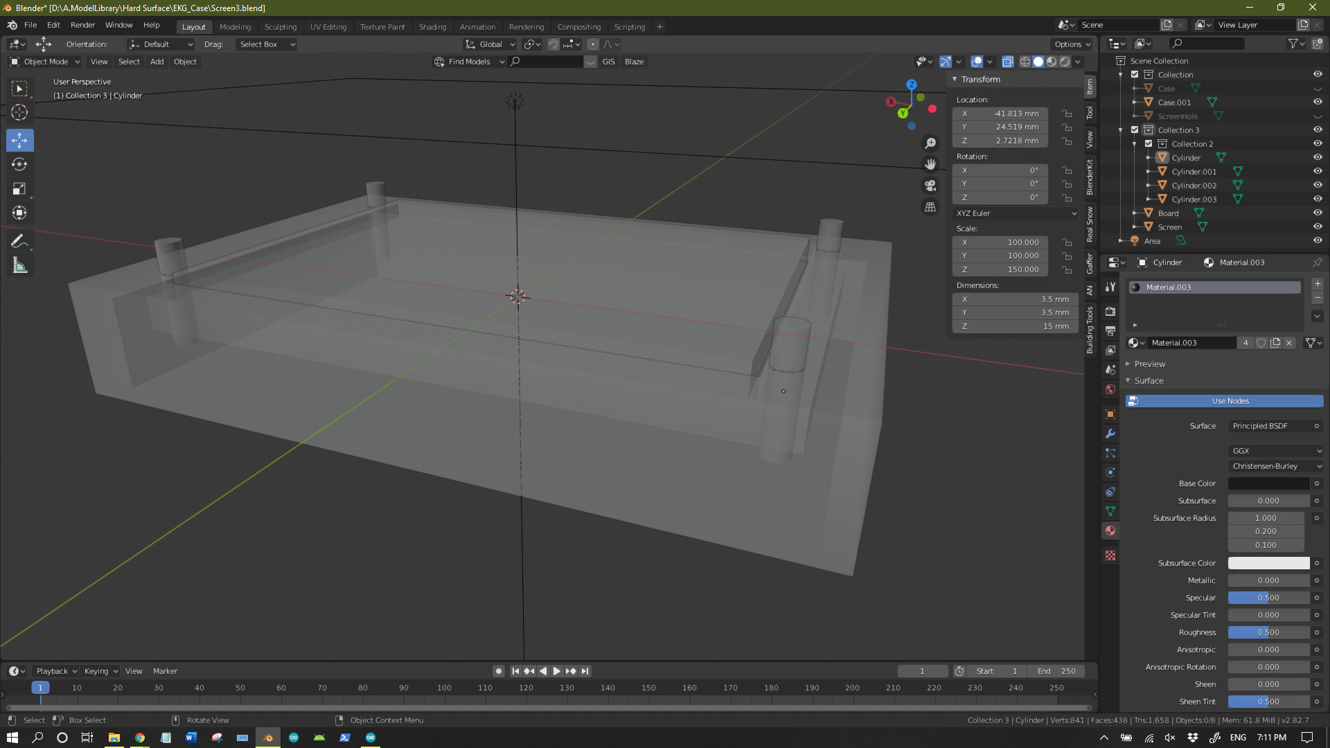Hide Cylinder.002 using its eye icon

1318,185
